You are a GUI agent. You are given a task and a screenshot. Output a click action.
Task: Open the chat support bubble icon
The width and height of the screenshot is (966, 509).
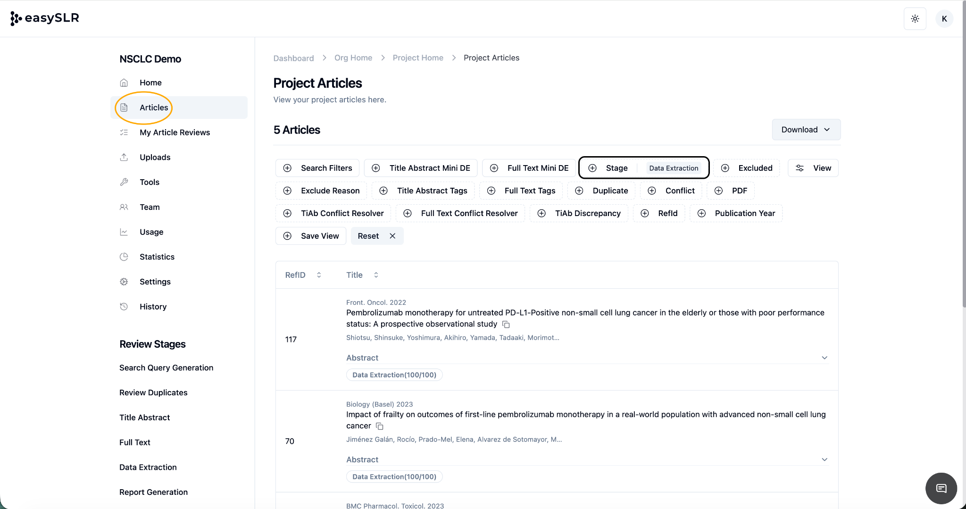(941, 488)
